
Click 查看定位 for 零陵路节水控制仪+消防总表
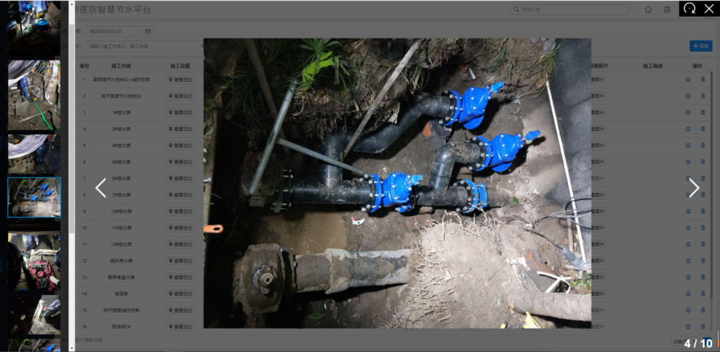[x=181, y=80]
